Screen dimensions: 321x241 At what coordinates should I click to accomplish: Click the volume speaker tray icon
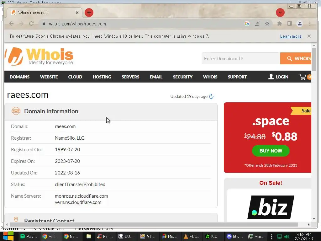[287, 237]
